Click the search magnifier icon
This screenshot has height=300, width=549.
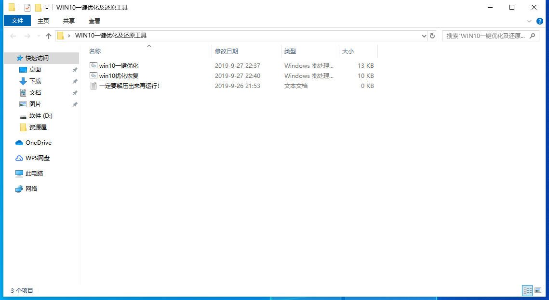tap(533, 36)
